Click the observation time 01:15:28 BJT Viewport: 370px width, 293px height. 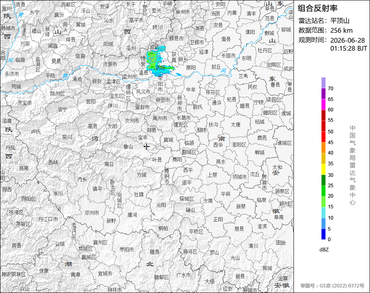349,48
